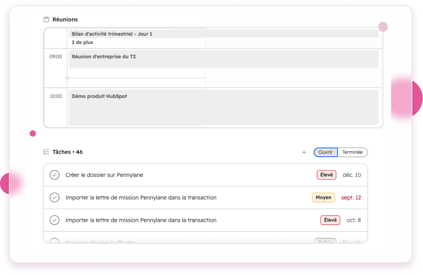Click the Moyen priority badge

click(x=323, y=198)
